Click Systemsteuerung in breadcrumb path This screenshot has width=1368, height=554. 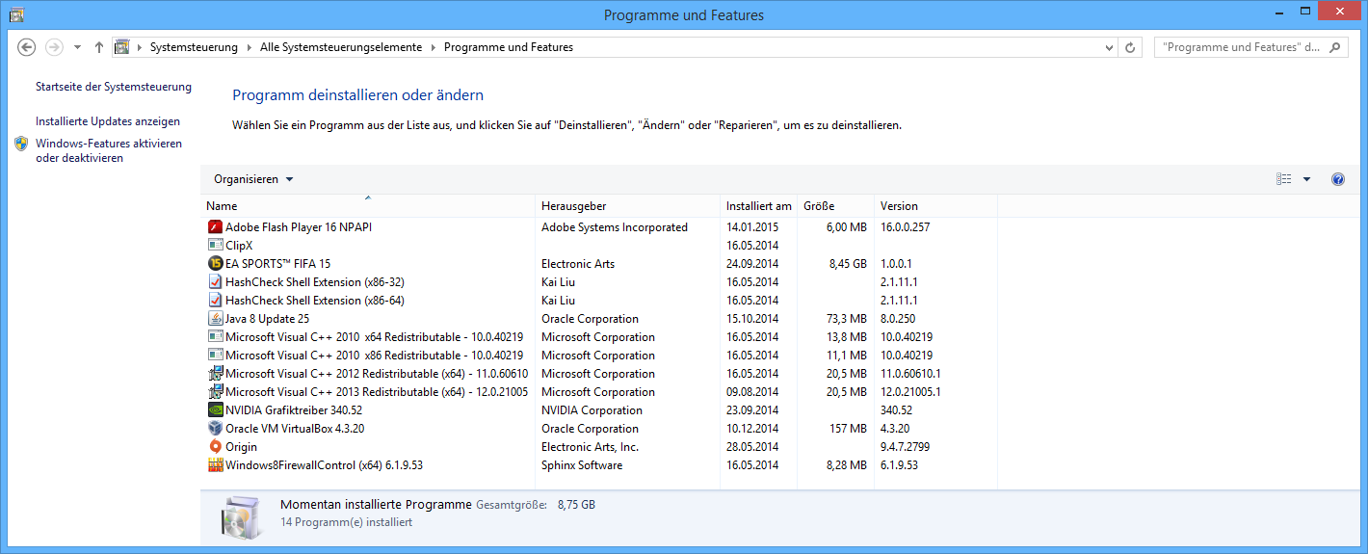click(193, 47)
